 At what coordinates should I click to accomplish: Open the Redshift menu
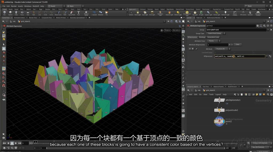pyautogui.click(x=36, y=6)
